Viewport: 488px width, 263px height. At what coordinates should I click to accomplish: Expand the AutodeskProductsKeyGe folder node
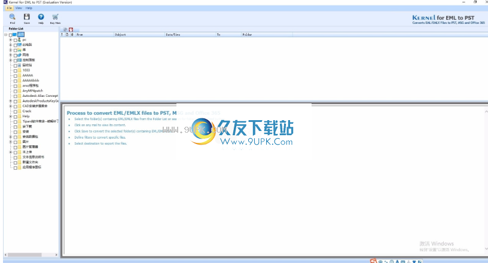pyautogui.click(x=11, y=101)
